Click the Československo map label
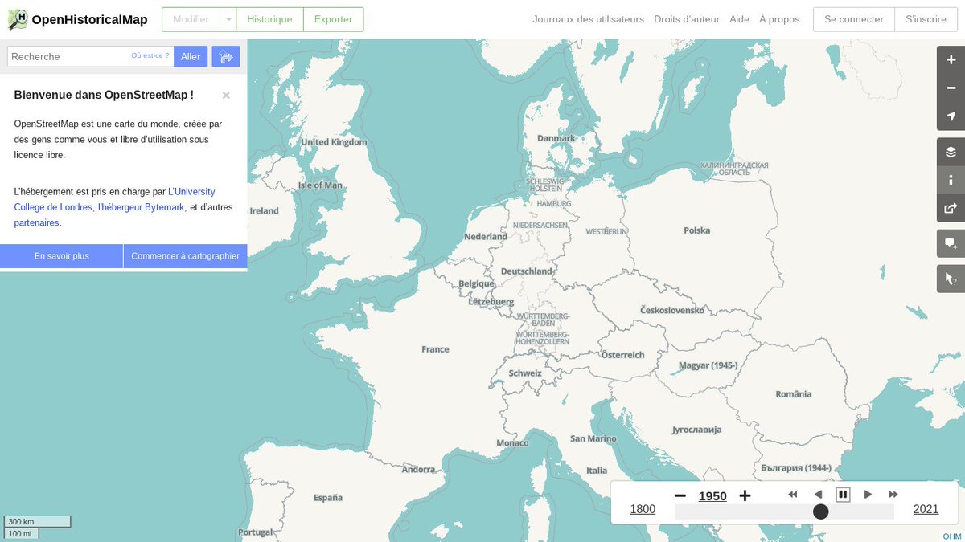The width and height of the screenshot is (965, 542). click(672, 310)
